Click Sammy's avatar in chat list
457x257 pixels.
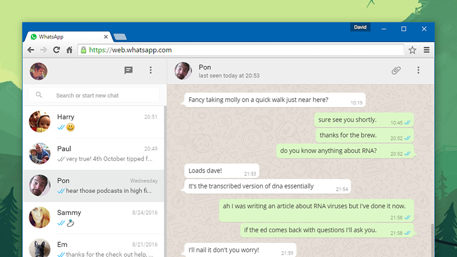coord(39,218)
